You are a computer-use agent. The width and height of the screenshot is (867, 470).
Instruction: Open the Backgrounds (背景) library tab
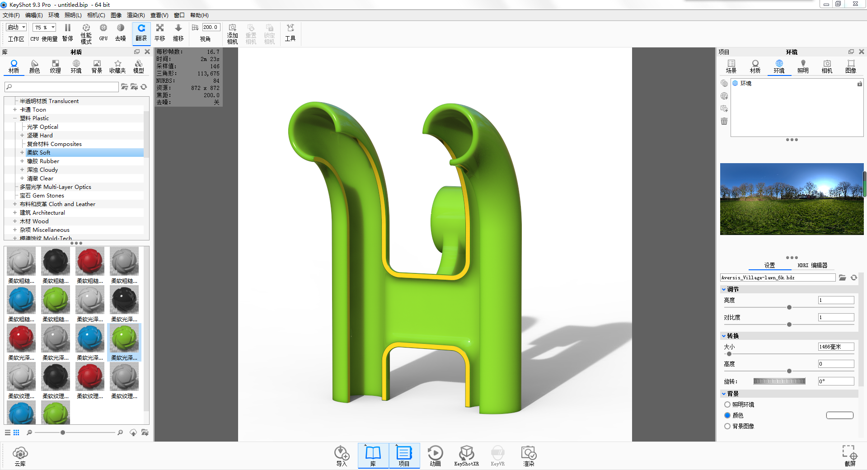(x=97, y=66)
